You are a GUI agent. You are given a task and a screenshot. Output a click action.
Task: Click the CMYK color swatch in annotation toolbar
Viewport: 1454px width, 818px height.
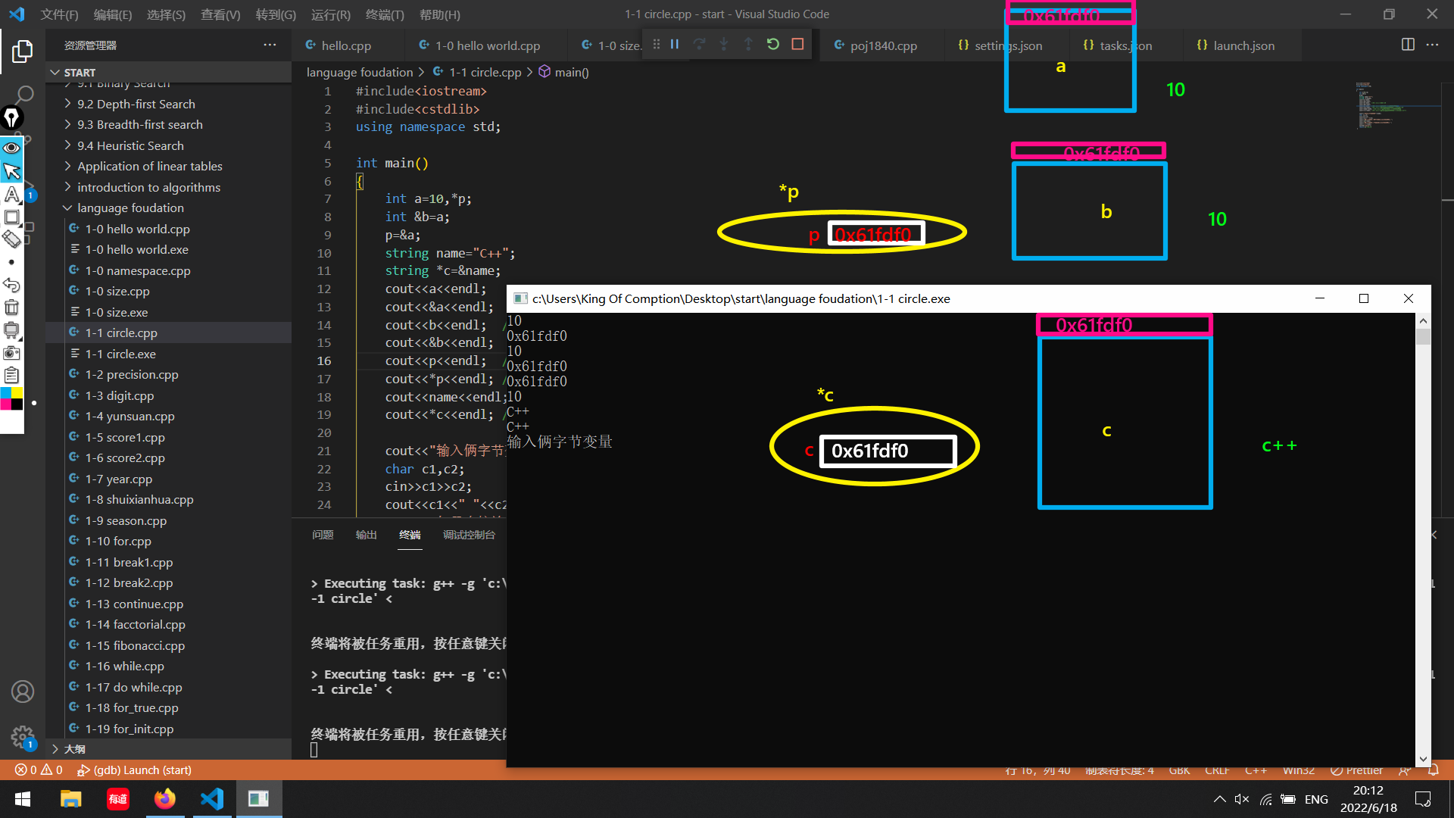point(11,398)
